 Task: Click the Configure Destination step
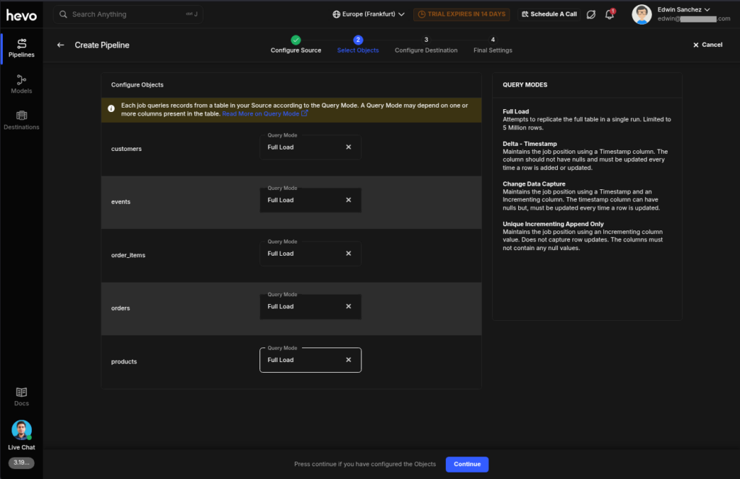426,45
